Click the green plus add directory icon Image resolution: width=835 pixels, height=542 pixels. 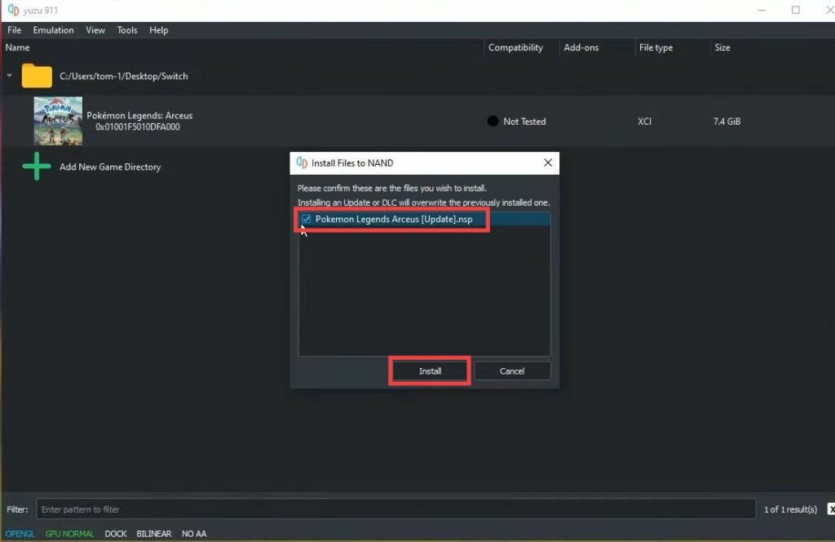(37, 167)
